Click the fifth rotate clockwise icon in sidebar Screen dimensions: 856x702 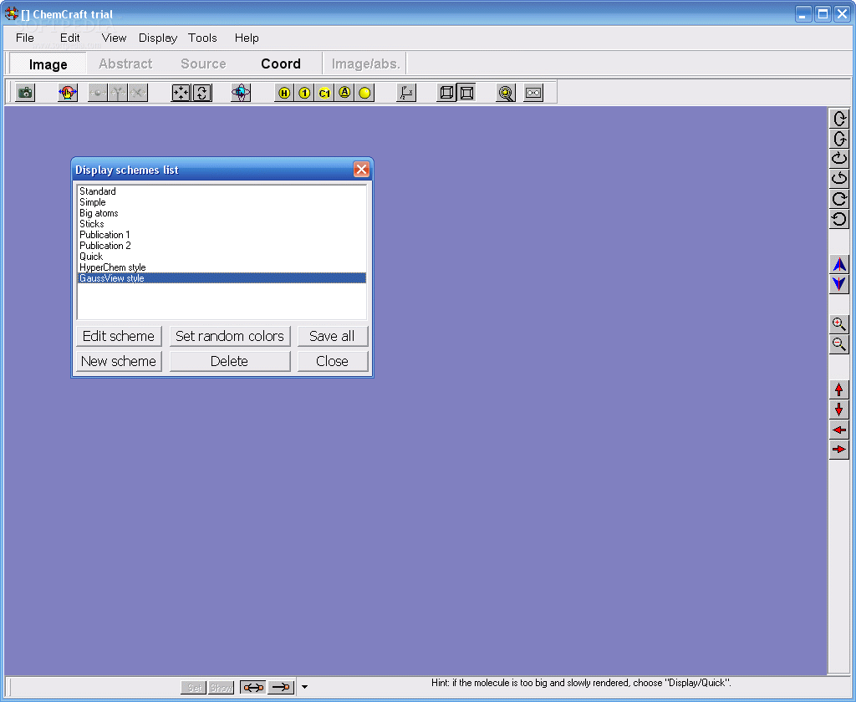pyautogui.click(x=839, y=199)
